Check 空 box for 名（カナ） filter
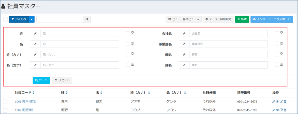 coord(128,65)
